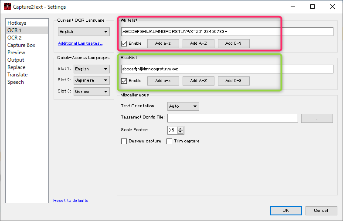Click the Whitelist characters text field
The image size is (343, 221).
coord(227,32)
